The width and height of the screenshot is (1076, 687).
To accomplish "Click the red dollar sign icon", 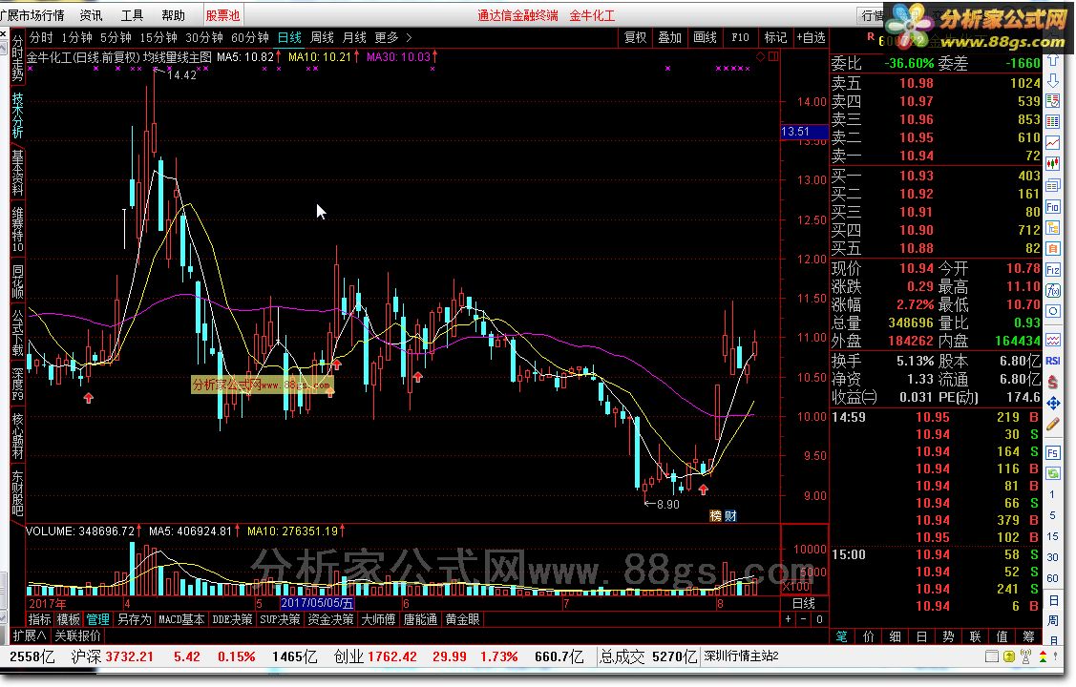I will pos(1053,383).
